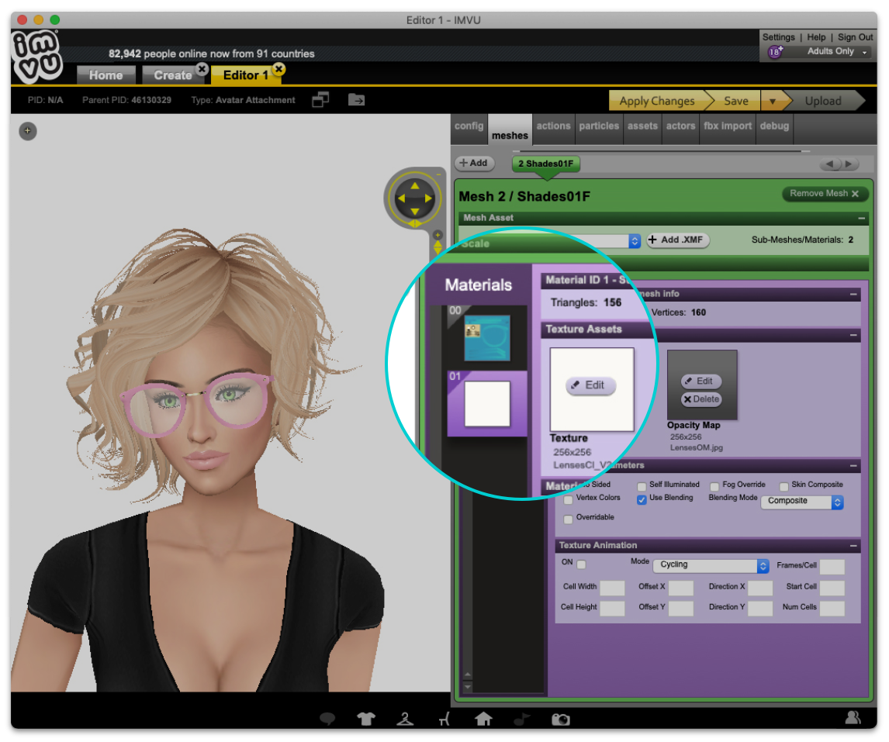Click the IMVU logo
The image size is (889, 742).
click(37, 56)
